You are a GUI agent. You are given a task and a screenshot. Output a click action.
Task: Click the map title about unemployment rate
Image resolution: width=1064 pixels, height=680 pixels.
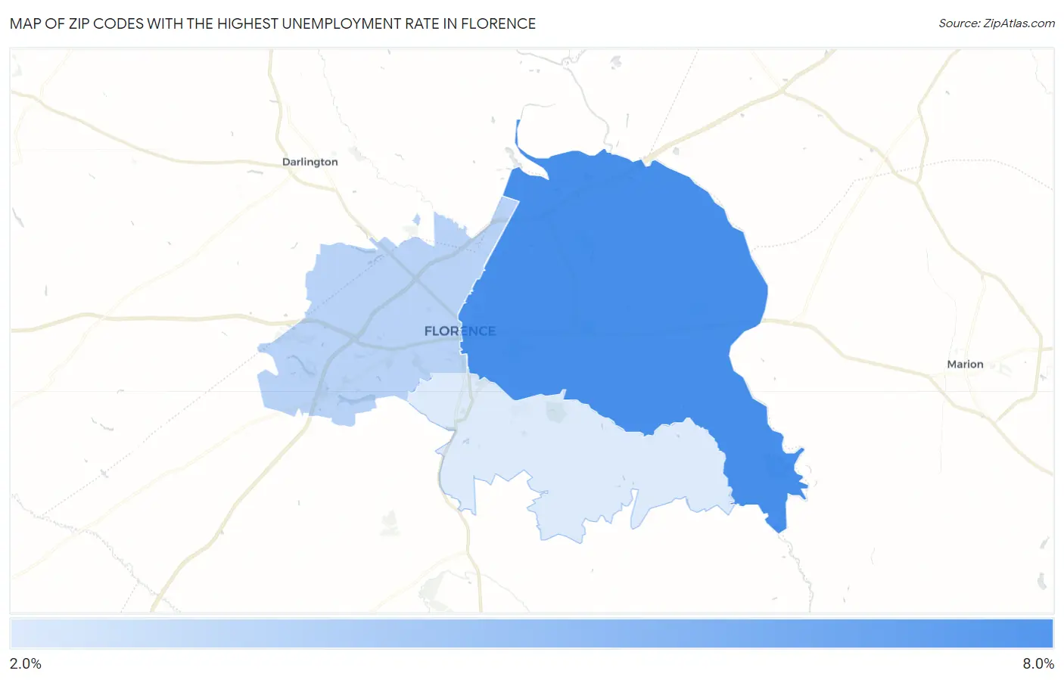coord(272,23)
